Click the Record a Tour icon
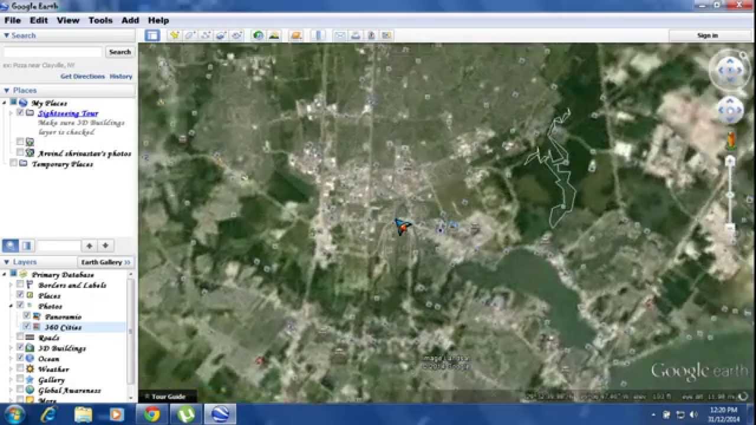The height and width of the screenshot is (425, 756). coord(237,35)
